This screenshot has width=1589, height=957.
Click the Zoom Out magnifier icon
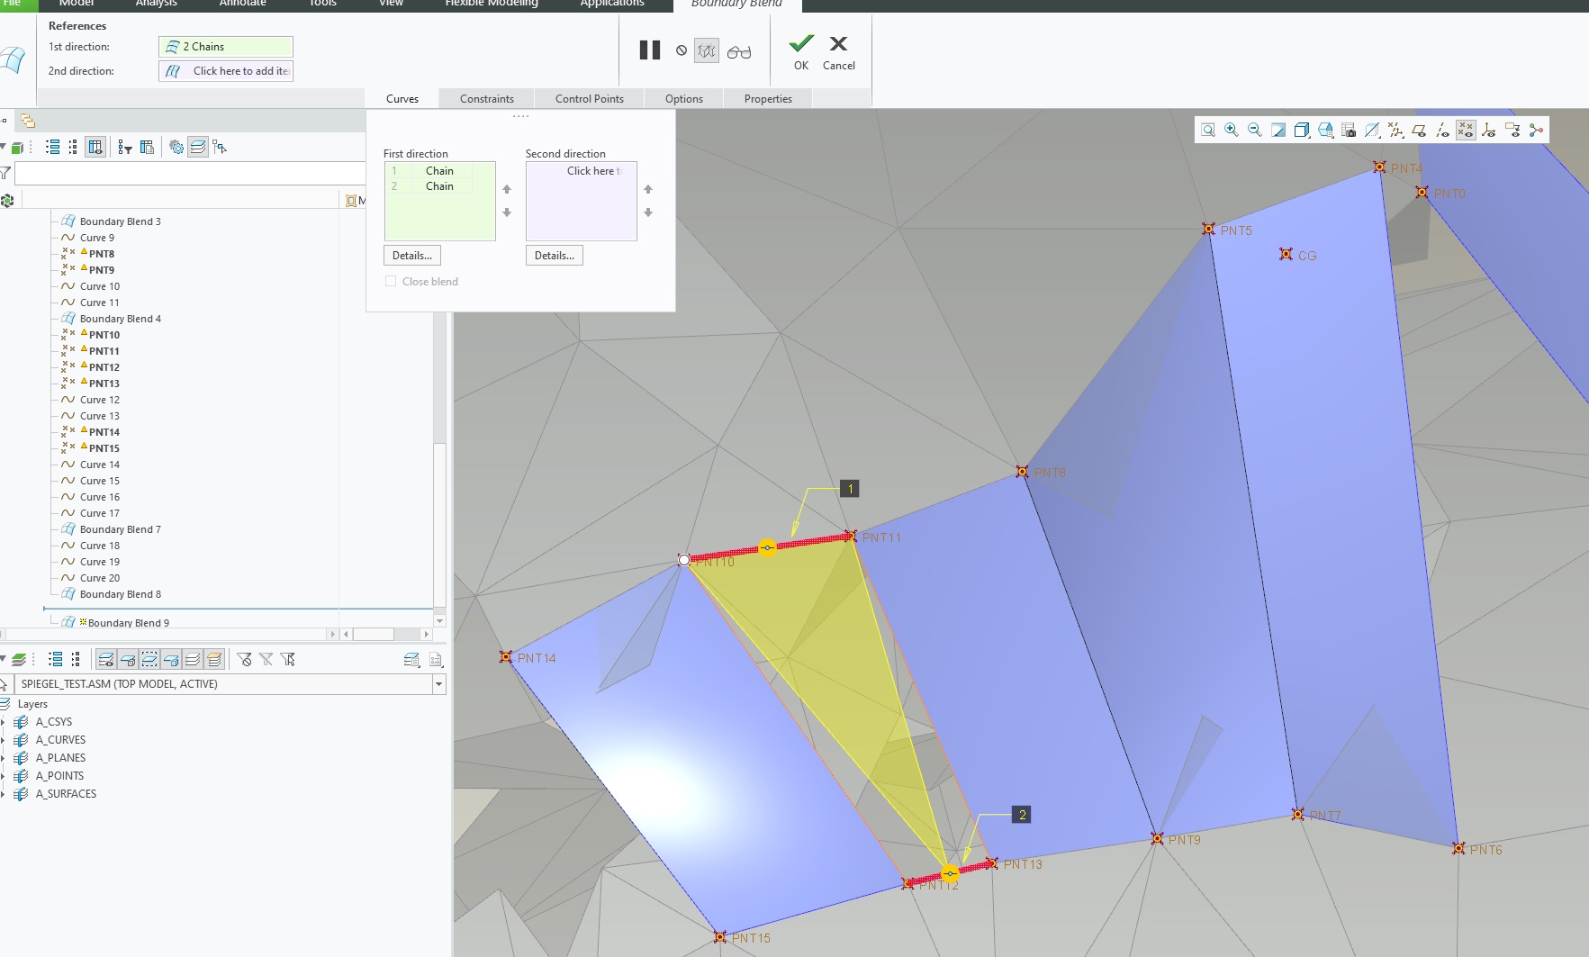tap(1255, 131)
